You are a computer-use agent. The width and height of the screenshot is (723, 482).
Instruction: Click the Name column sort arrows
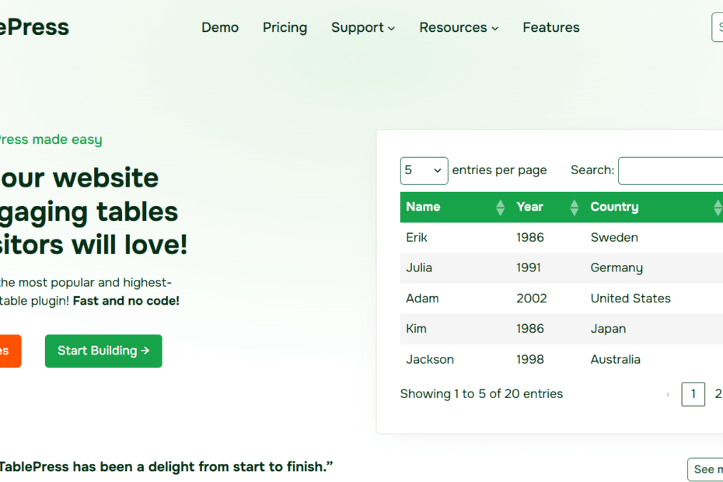pyautogui.click(x=500, y=208)
